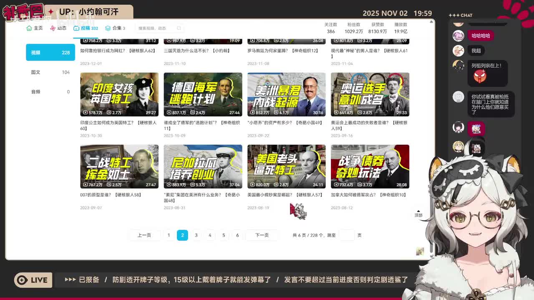Click the TV icon beside 投稿
534x300 pixels.
coord(76,28)
